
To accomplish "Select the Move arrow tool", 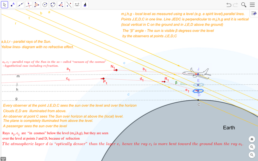I will [x=4, y=5].
